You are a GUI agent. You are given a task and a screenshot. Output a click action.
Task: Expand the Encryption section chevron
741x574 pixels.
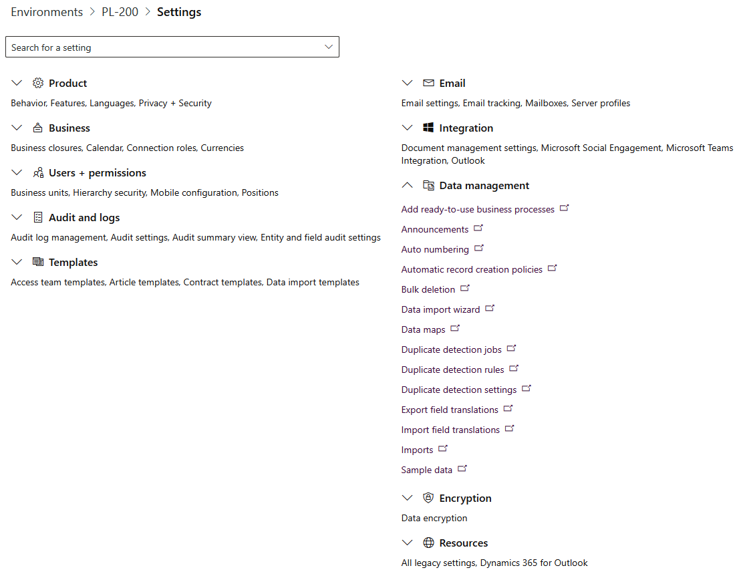coord(407,497)
